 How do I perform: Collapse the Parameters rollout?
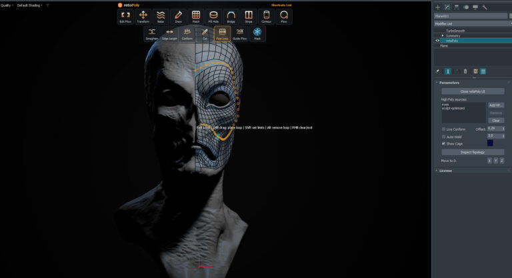(x=449, y=83)
